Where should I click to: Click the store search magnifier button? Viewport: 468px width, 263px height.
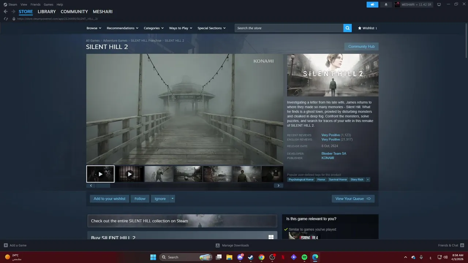point(347,28)
